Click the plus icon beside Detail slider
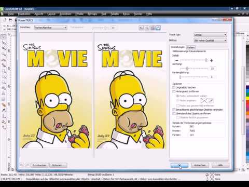The image size is (249, 187). tap(211, 60)
